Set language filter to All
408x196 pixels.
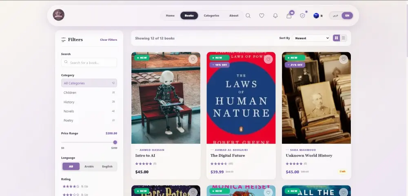(x=71, y=166)
